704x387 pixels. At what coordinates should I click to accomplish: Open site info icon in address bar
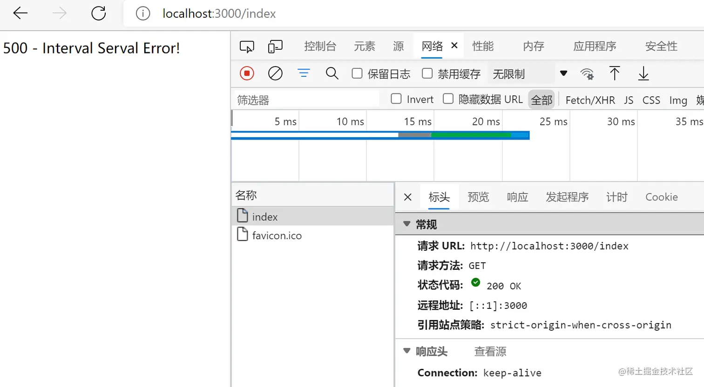143,13
